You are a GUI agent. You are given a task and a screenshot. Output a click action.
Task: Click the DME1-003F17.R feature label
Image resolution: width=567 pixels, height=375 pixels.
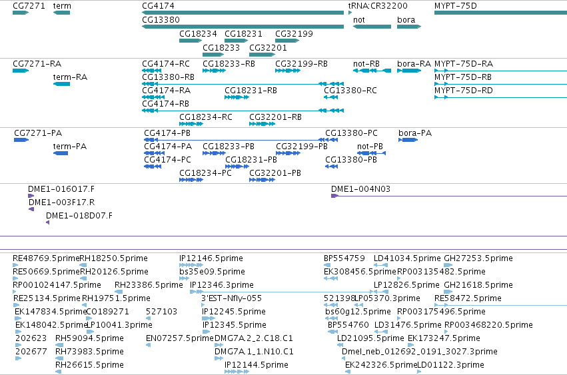(x=61, y=202)
